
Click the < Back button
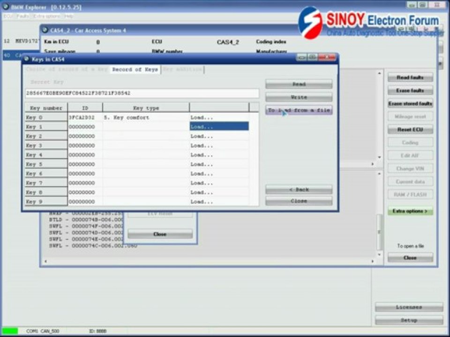pos(299,190)
